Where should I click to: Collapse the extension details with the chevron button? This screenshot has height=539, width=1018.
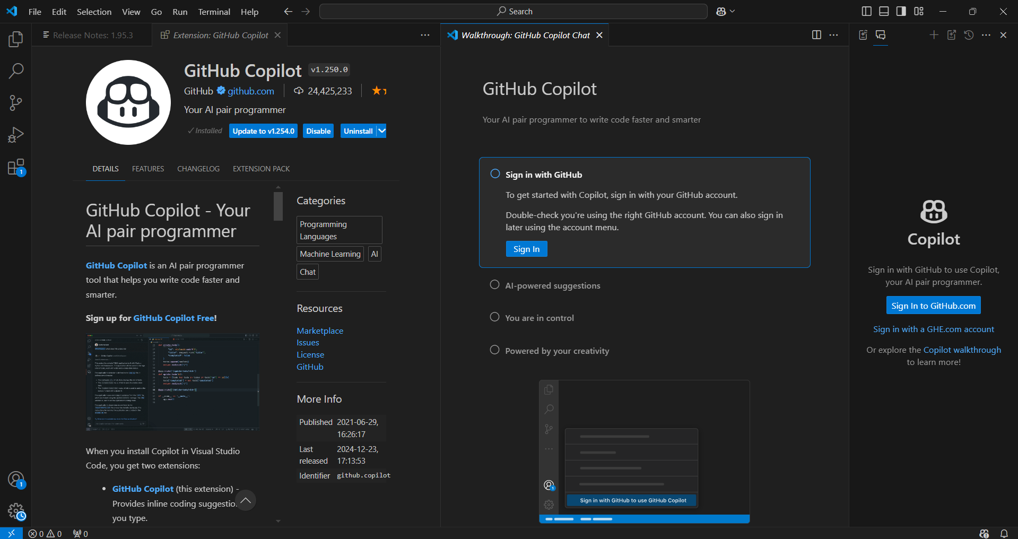tap(245, 499)
